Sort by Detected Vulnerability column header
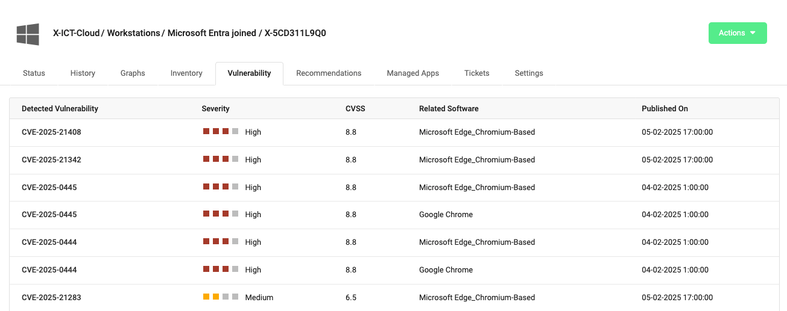Screen dimensions: 787x311 [60, 109]
